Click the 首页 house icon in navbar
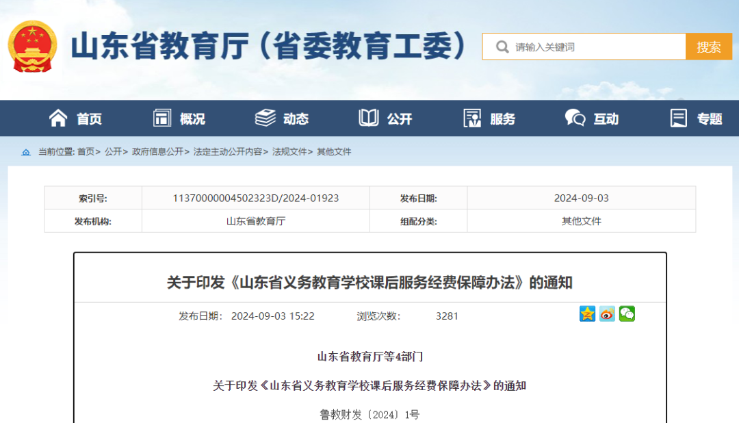The width and height of the screenshot is (739, 423). click(x=58, y=118)
